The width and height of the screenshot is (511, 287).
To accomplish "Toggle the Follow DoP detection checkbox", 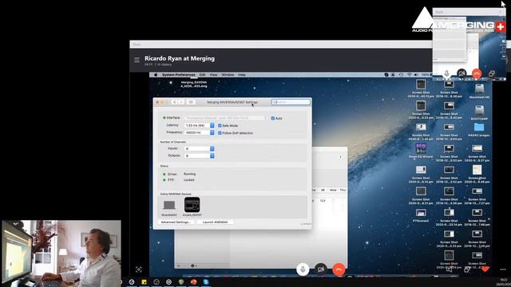I will 220,133.
